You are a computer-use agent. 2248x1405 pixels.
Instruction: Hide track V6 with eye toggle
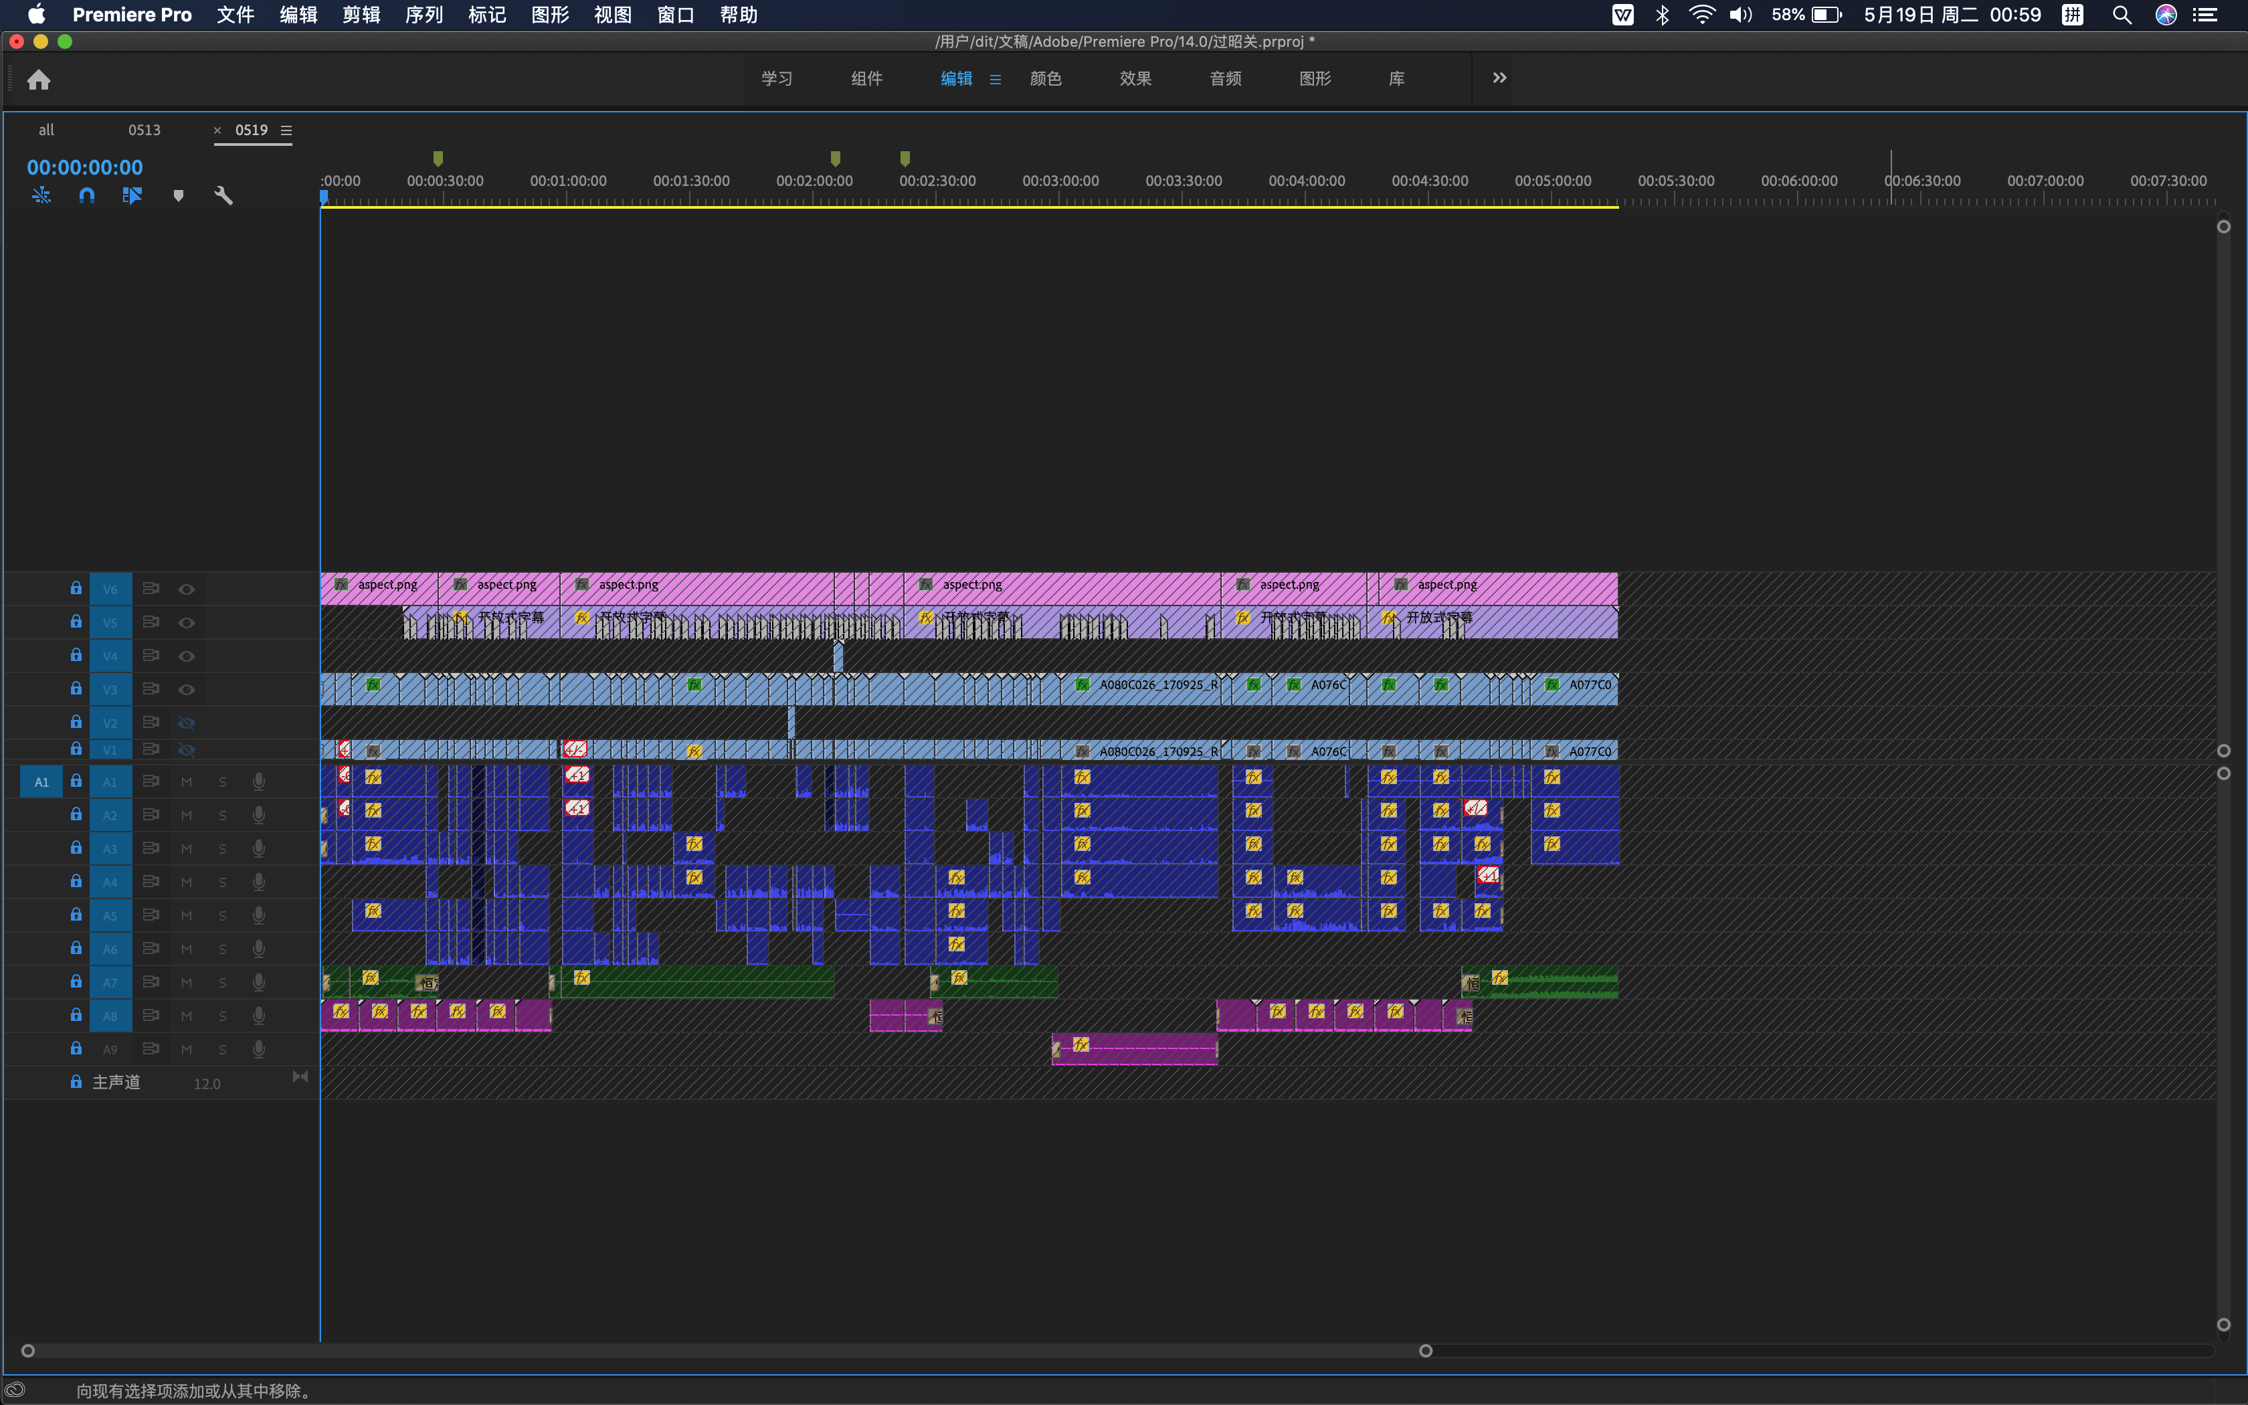(x=187, y=589)
